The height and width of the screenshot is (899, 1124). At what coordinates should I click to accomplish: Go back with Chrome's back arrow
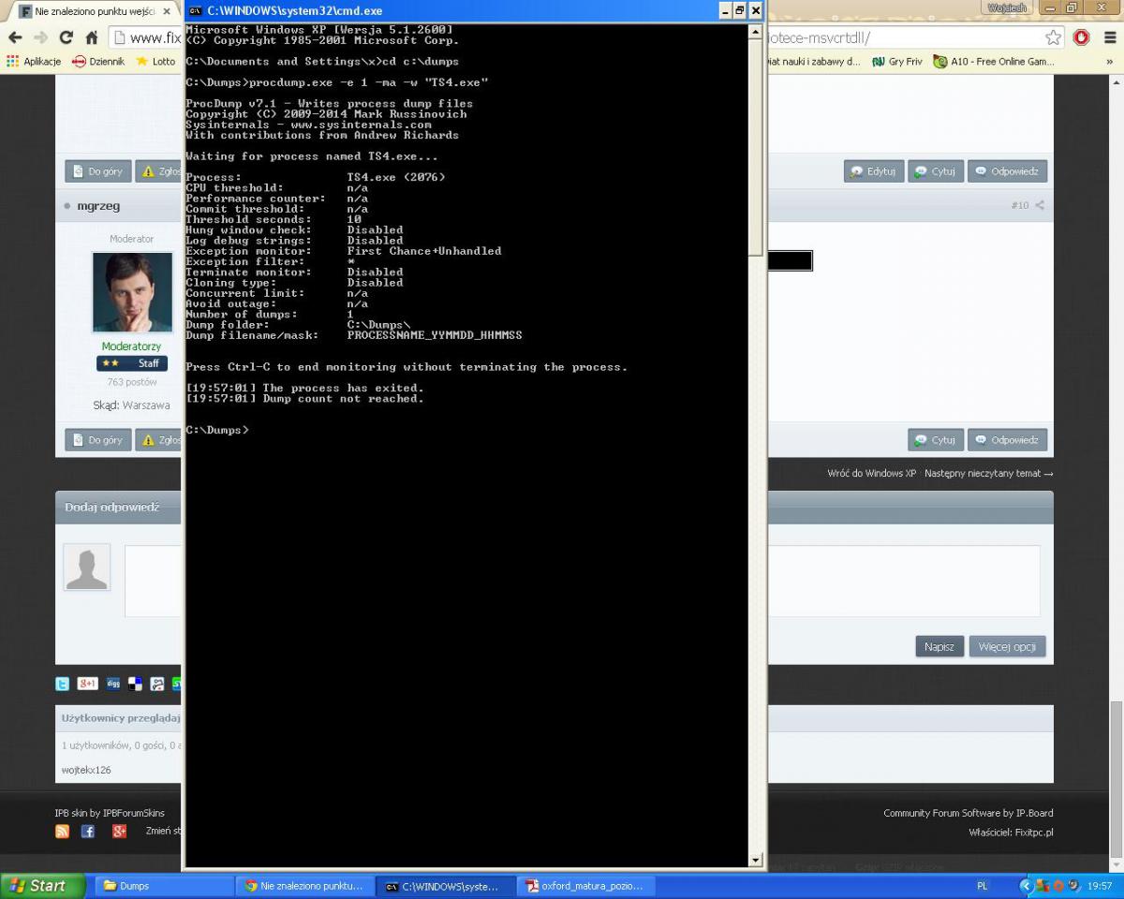click(15, 38)
